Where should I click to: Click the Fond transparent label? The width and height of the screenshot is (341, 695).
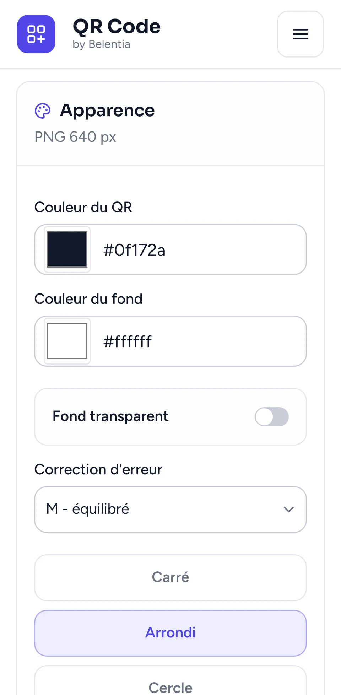pos(110,416)
